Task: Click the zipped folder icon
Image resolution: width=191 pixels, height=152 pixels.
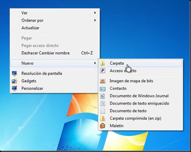Action: click(x=103, y=118)
